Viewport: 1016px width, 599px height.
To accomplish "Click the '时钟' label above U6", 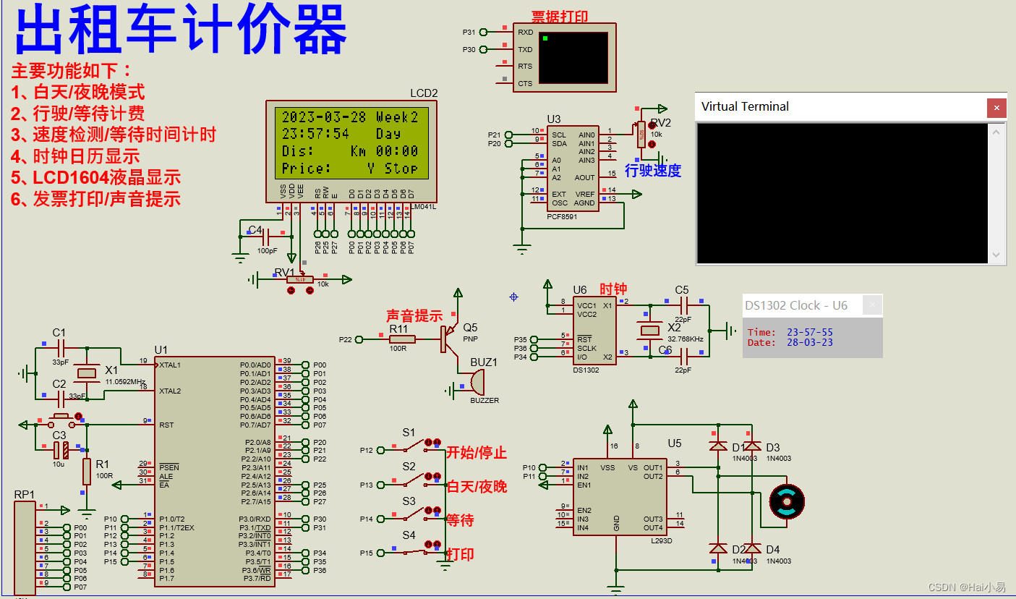I will 613,289.
